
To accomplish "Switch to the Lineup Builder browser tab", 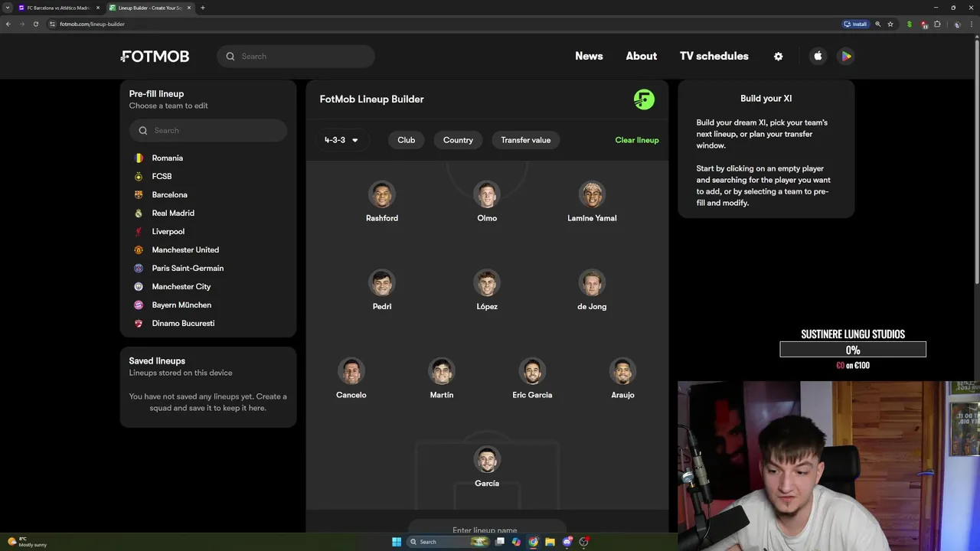I will 150,8.
